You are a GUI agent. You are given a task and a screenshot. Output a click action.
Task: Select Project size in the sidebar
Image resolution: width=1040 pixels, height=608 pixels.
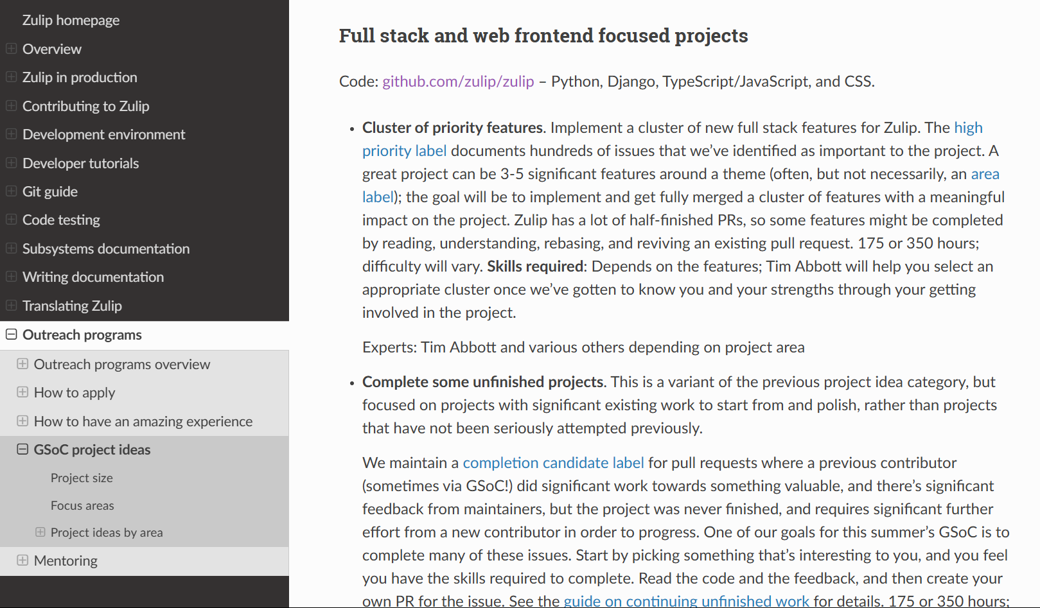[82, 478]
